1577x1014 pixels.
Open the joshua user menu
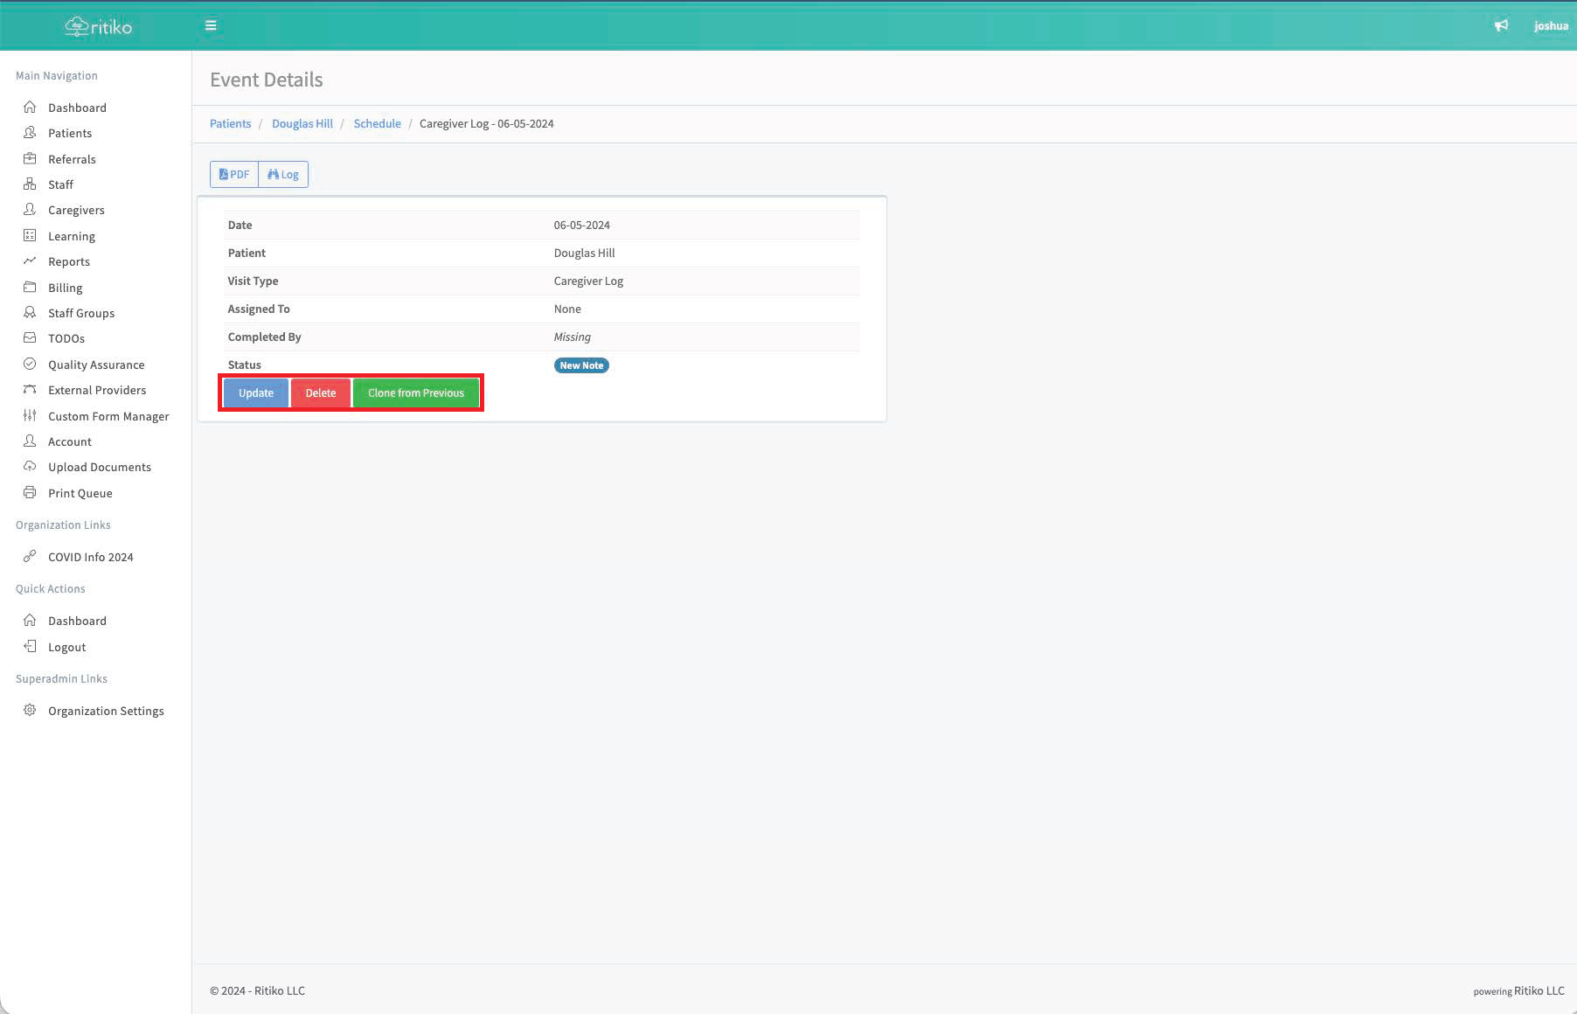[1550, 25]
